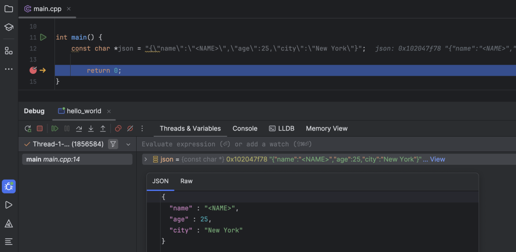Select the JSON tab in value popup
The width and height of the screenshot is (516, 252).
[160, 181]
